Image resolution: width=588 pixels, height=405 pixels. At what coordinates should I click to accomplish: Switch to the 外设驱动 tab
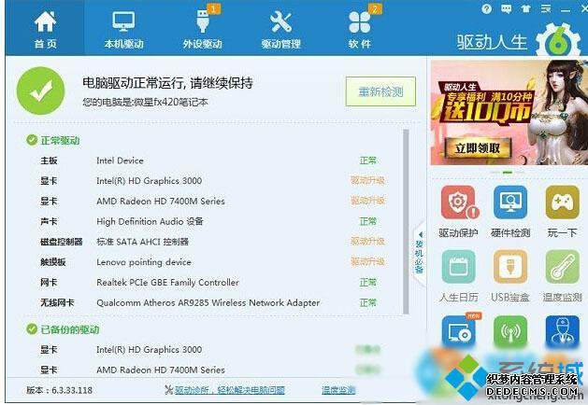[x=203, y=29]
